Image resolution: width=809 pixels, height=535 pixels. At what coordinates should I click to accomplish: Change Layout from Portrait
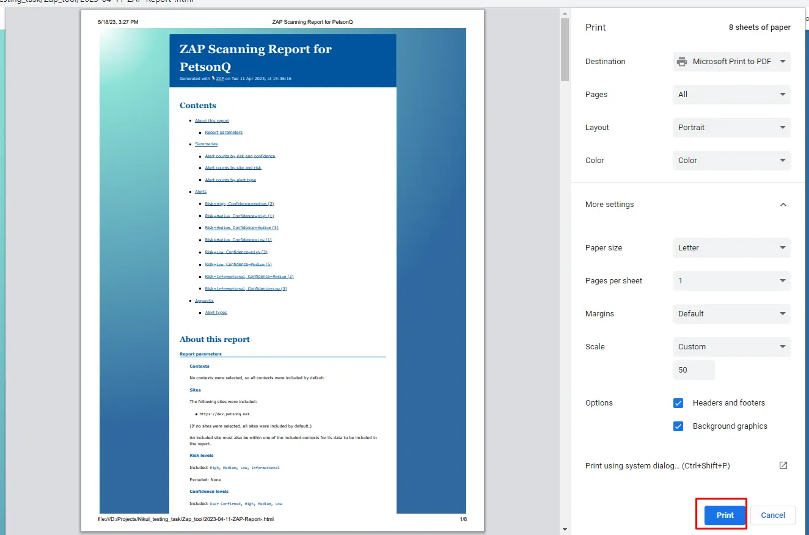(x=731, y=128)
